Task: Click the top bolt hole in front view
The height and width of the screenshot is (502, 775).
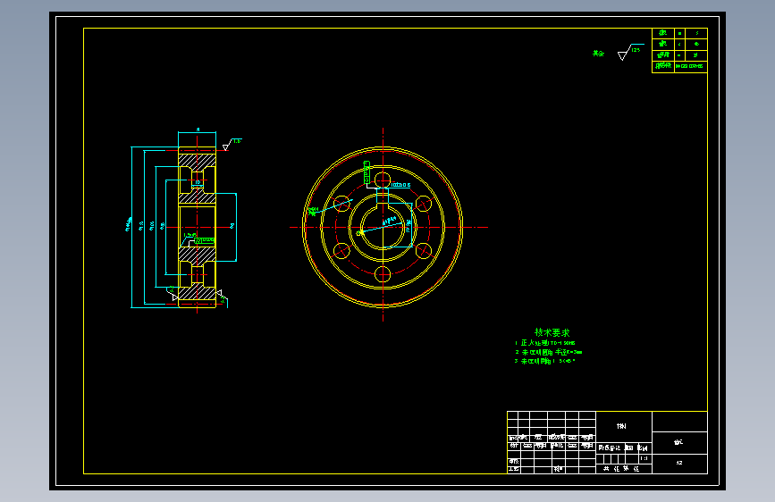Action: pyautogui.click(x=383, y=180)
